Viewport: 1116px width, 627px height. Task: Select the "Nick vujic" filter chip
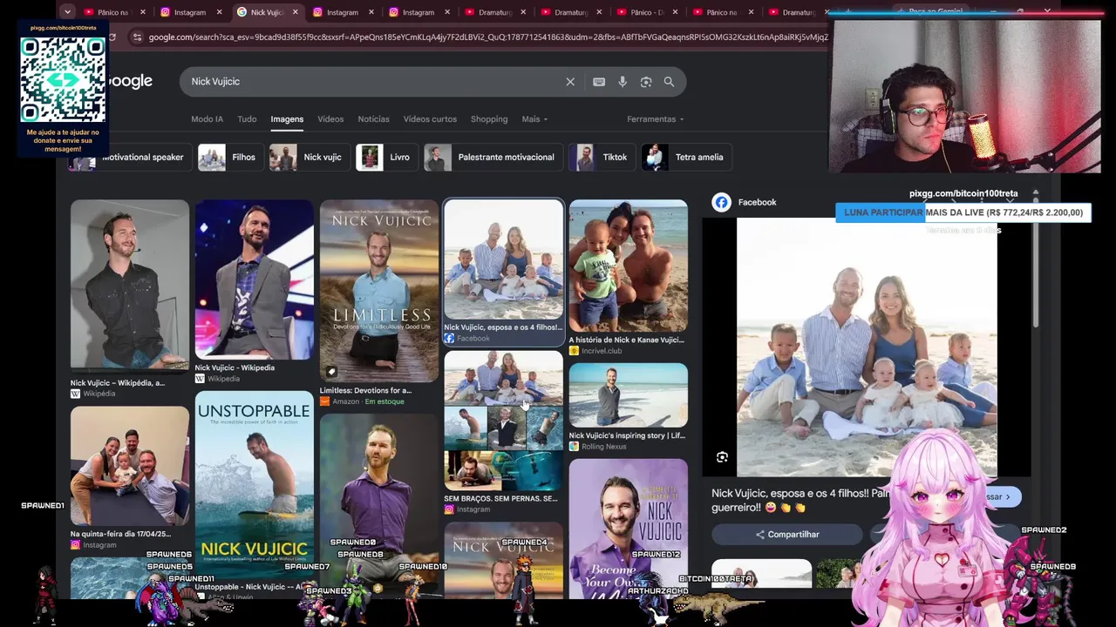pyautogui.click(x=310, y=158)
